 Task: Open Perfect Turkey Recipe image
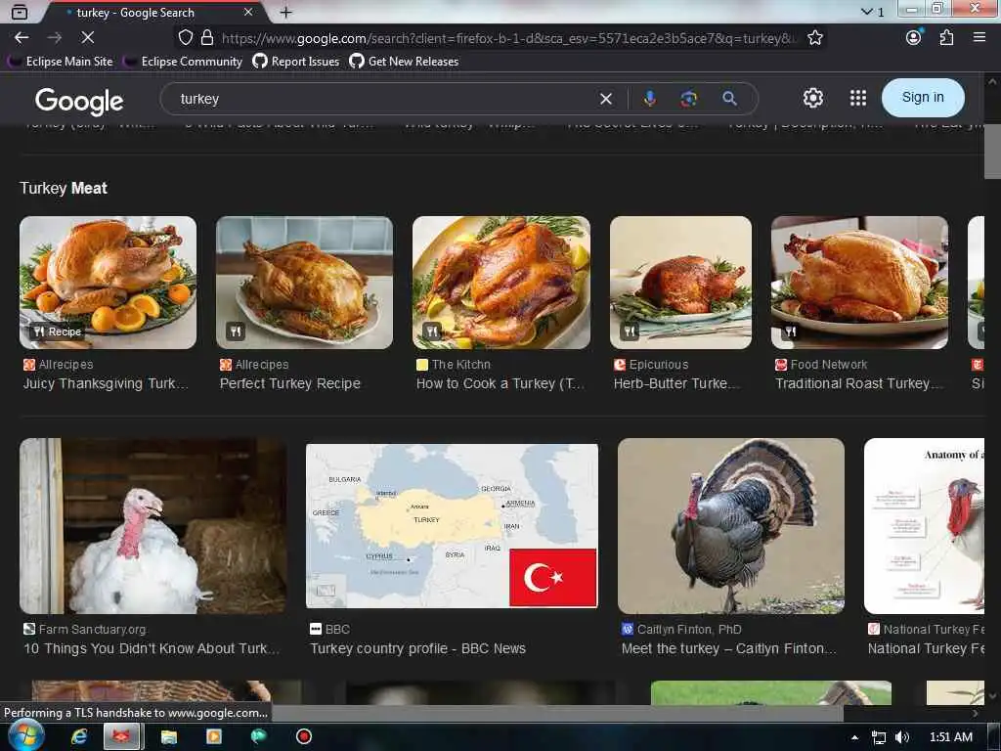tap(305, 283)
